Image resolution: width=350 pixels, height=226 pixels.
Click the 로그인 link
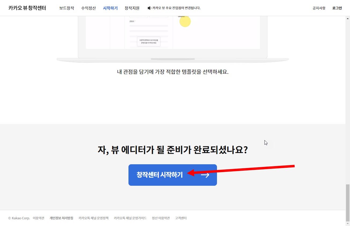coord(337,8)
